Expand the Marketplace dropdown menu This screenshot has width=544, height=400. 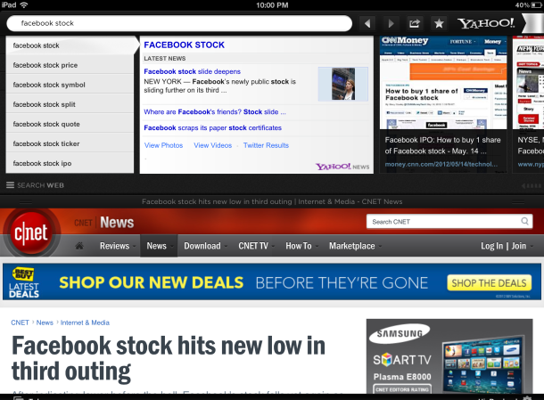tap(355, 246)
